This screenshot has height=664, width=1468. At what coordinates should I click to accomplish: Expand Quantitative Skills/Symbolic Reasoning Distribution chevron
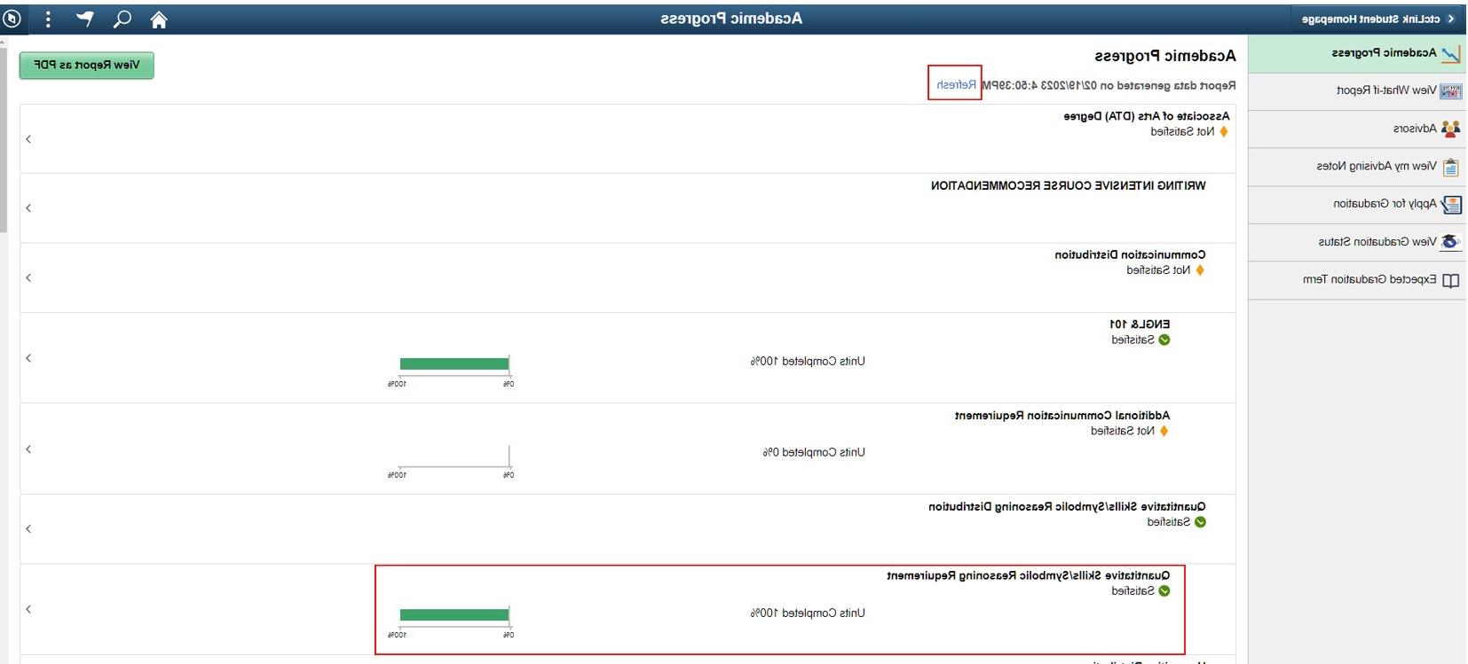tap(28, 529)
